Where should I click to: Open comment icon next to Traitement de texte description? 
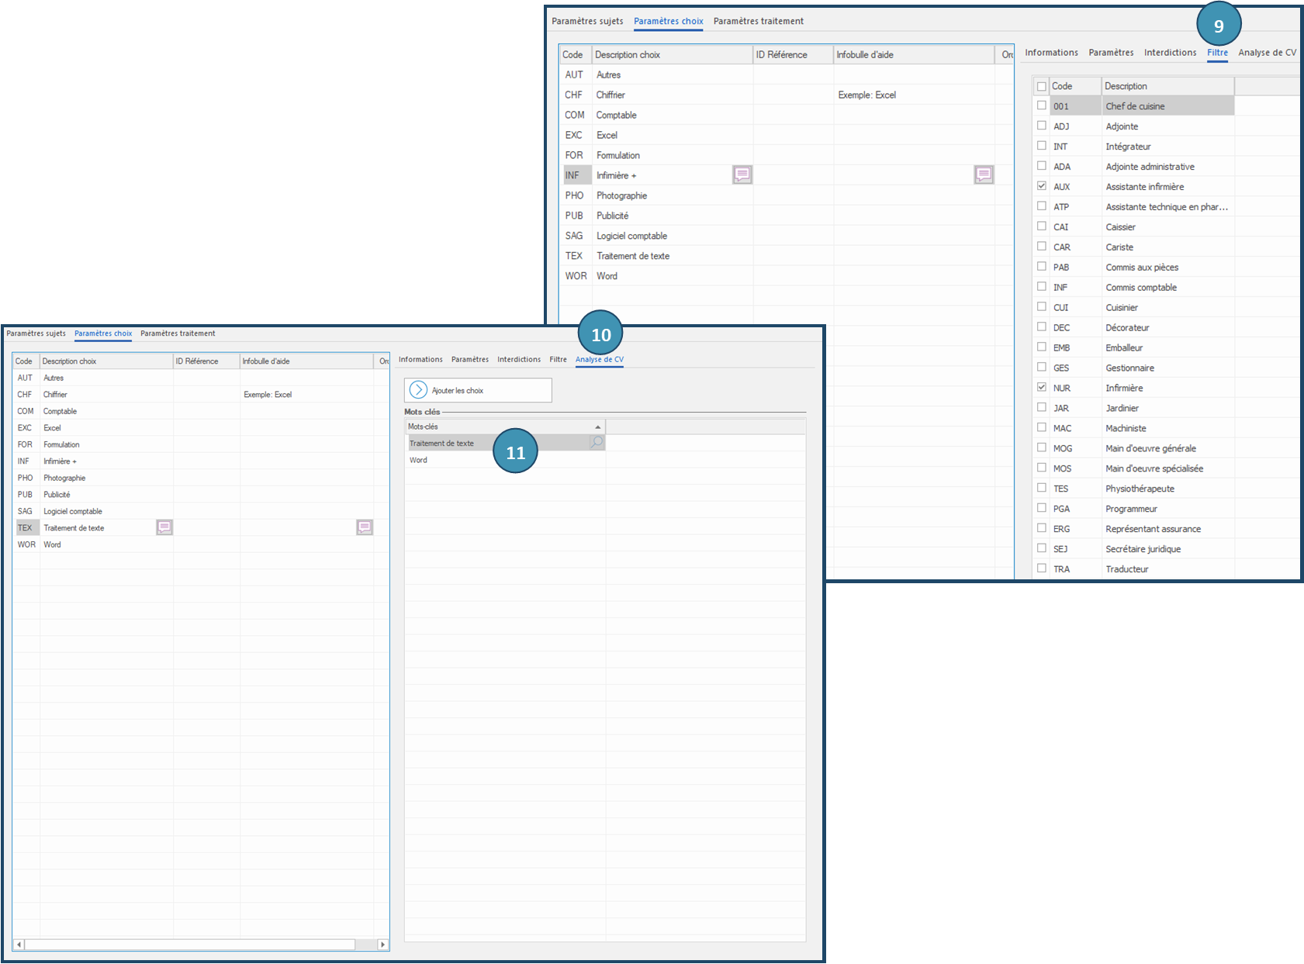tap(164, 527)
